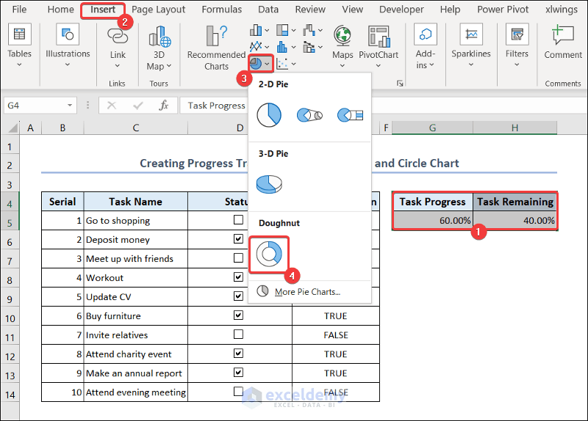Expand the Scatter chart dropdown arrow

point(293,64)
